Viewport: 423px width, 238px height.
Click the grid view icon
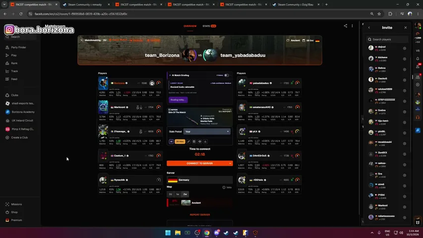pos(194,141)
